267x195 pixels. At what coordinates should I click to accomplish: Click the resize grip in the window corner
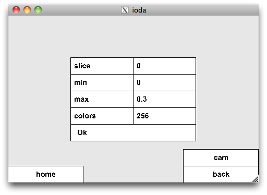click(x=256, y=179)
